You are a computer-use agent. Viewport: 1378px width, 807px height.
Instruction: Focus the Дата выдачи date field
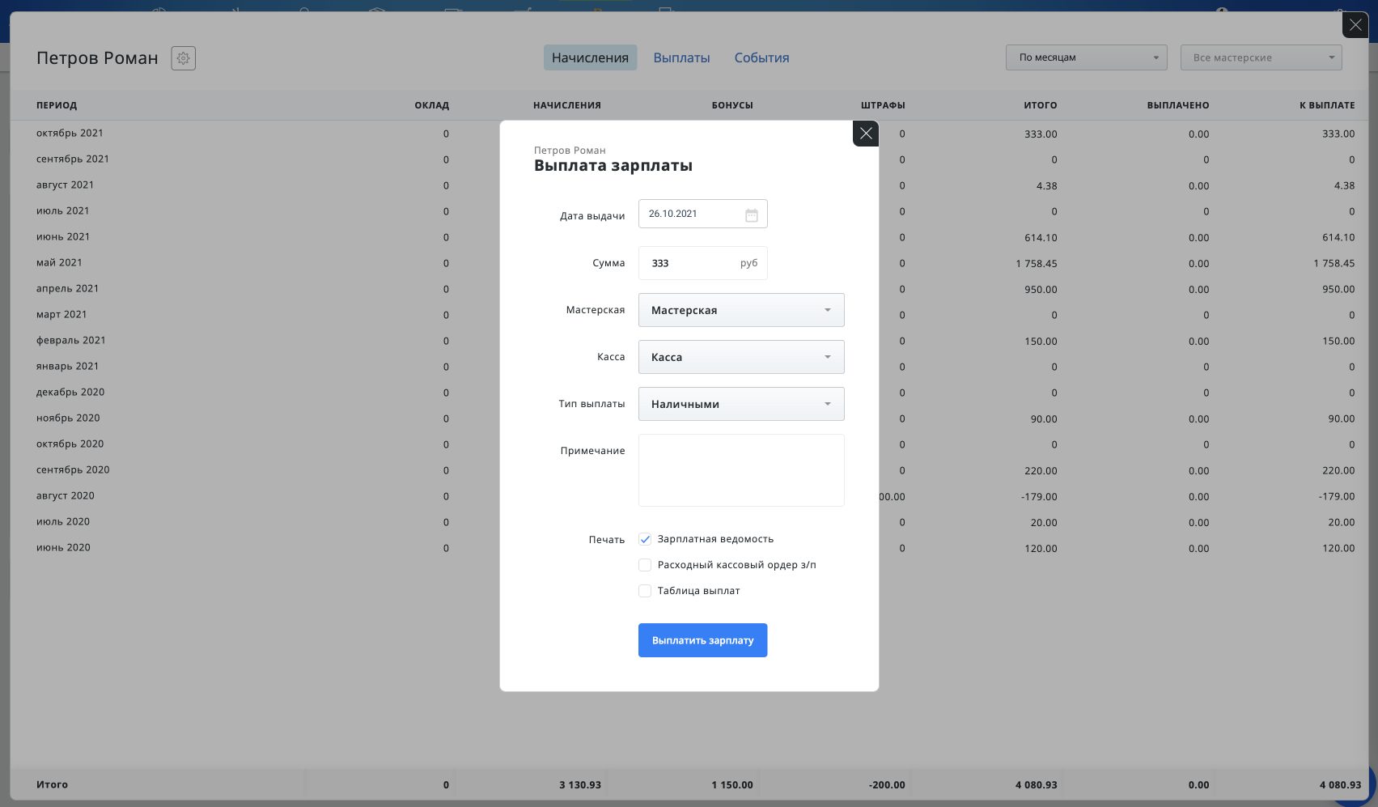[x=702, y=214]
